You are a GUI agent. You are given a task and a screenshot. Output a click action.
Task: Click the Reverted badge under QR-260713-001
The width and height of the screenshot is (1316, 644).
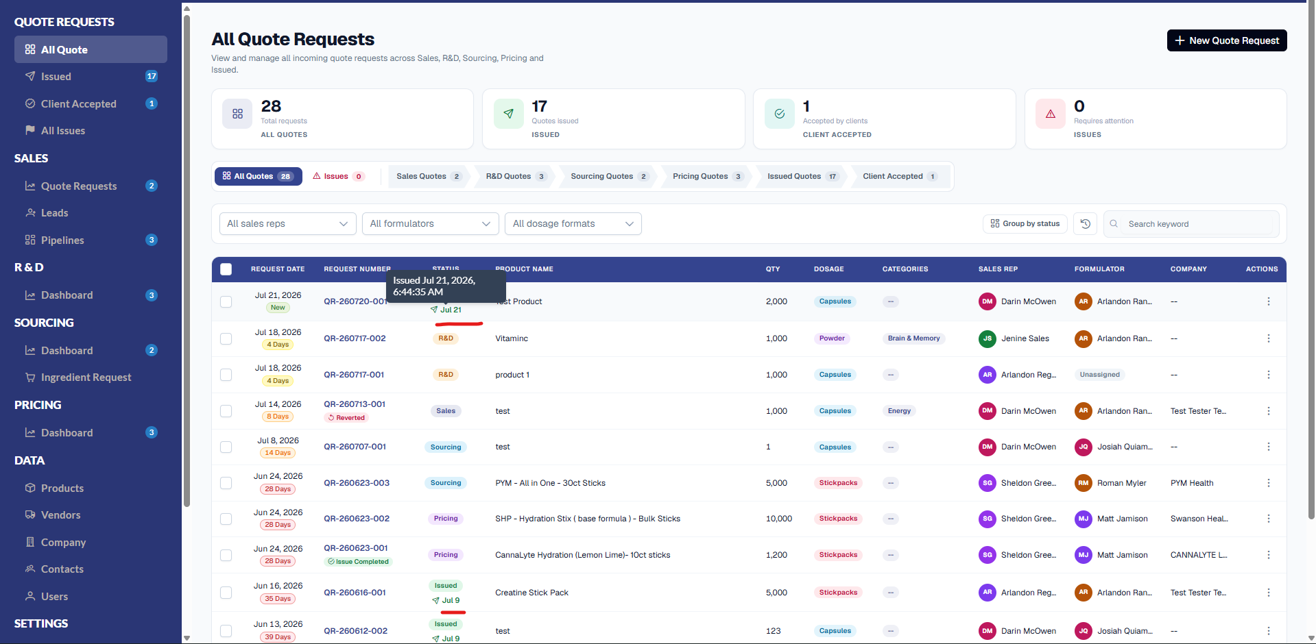(346, 418)
